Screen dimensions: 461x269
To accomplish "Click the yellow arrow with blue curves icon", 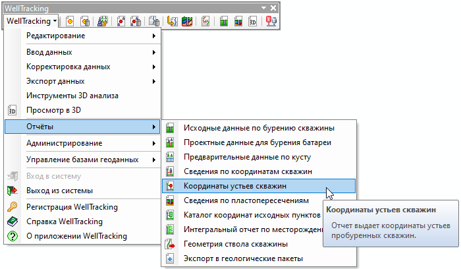I will point(172,21).
